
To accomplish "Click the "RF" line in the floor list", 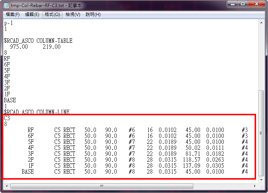I will click(7, 59).
